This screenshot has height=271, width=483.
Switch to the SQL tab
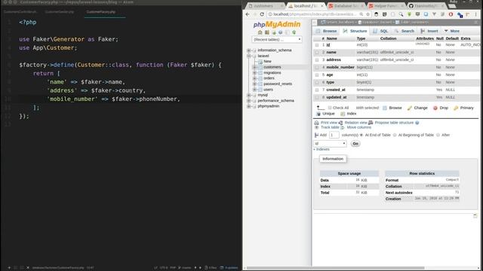380,31
